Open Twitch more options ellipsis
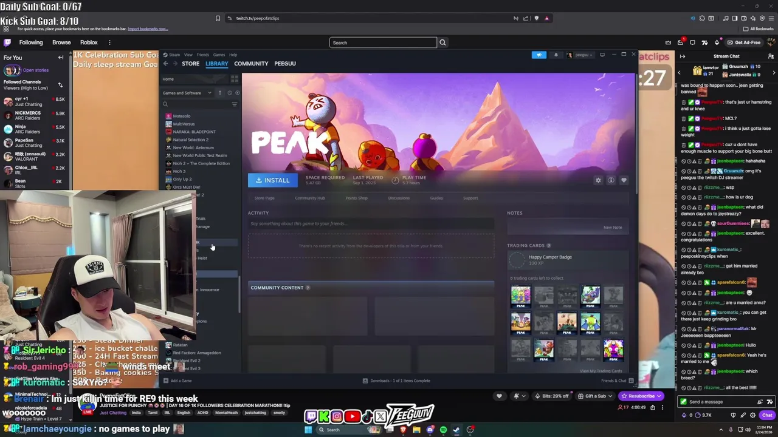 point(109,42)
